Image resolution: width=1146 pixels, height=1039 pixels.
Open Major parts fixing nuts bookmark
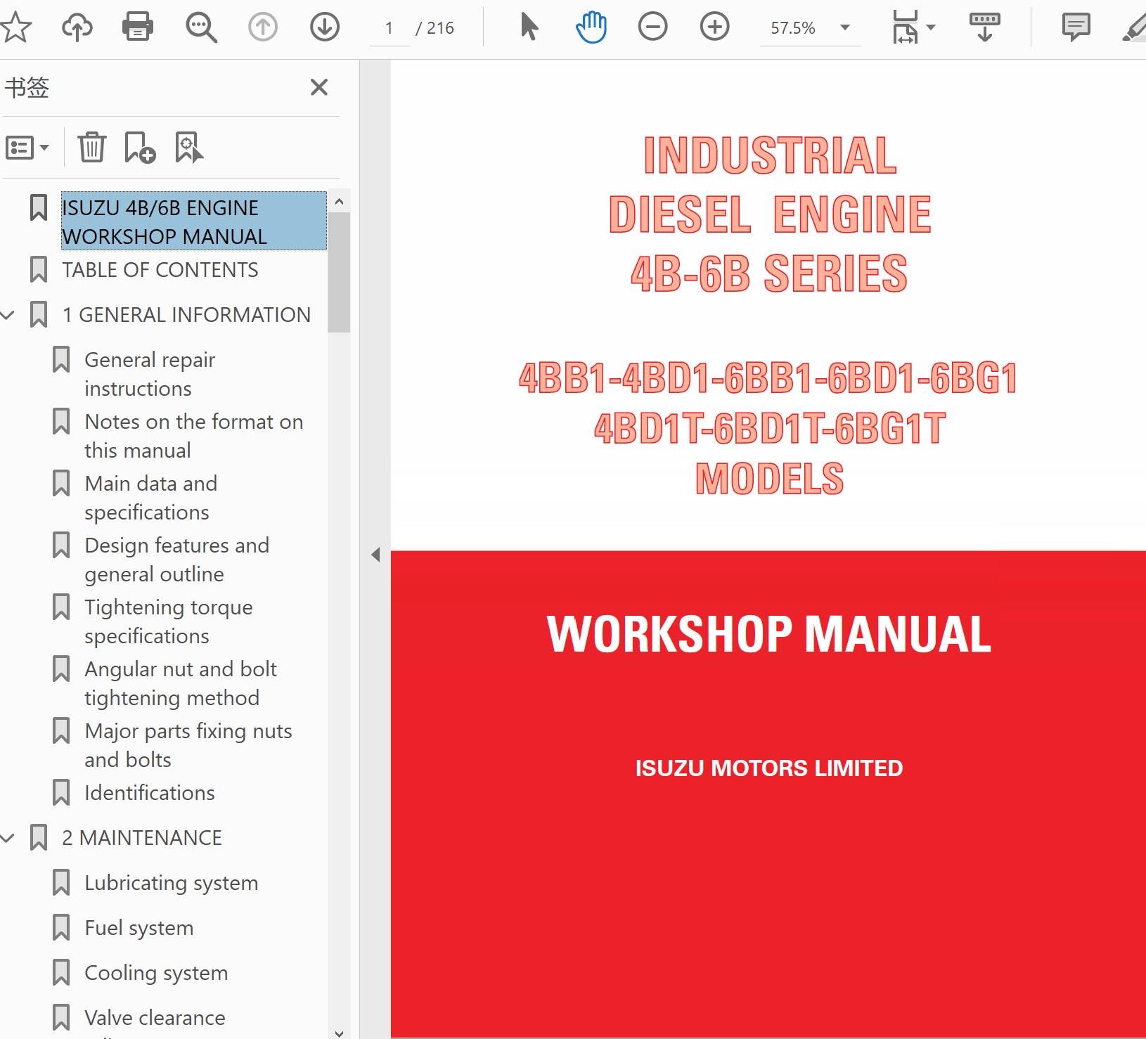[188, 745]
